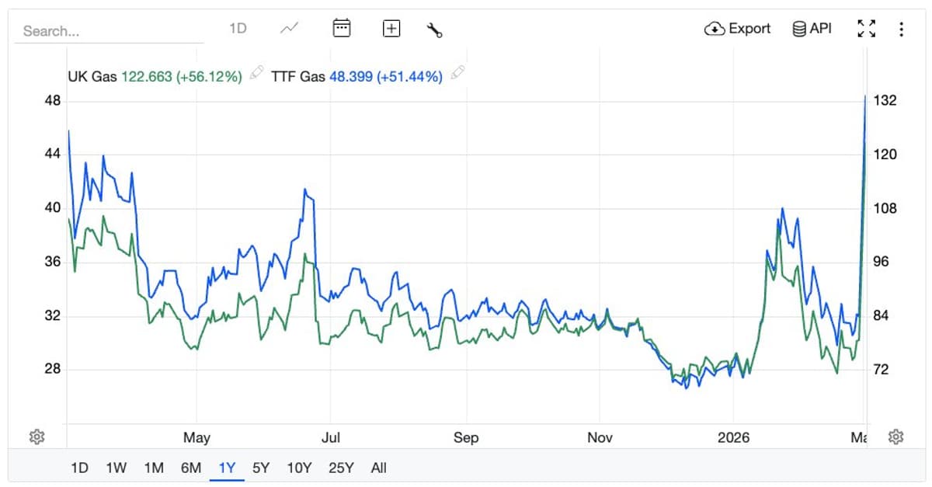Switch to the 5Y timeframe tab
This screenshot has width=932, height=487.
[x=262, y=468]
